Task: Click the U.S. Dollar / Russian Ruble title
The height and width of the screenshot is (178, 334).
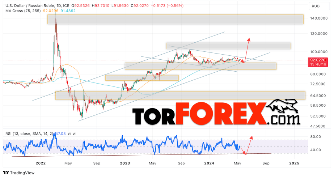Action: click(30, 6)
